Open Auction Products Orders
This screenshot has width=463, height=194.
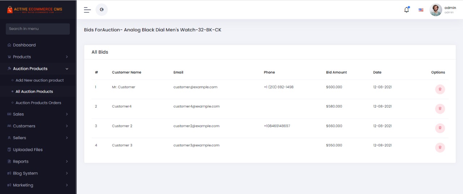[x=38, y=103]
